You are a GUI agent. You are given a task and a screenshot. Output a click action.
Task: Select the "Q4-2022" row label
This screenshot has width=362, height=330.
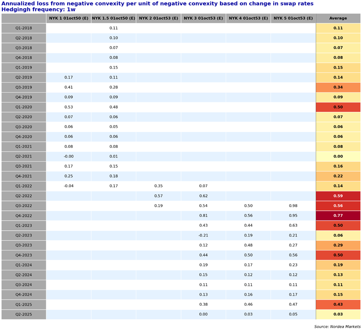point(24,216)
